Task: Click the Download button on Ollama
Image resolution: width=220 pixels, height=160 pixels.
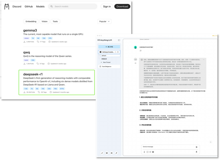Action: point(122,6)
